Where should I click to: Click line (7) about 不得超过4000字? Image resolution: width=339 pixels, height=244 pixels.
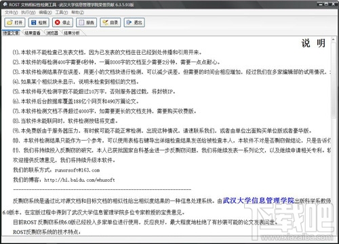tap(104, 111)
